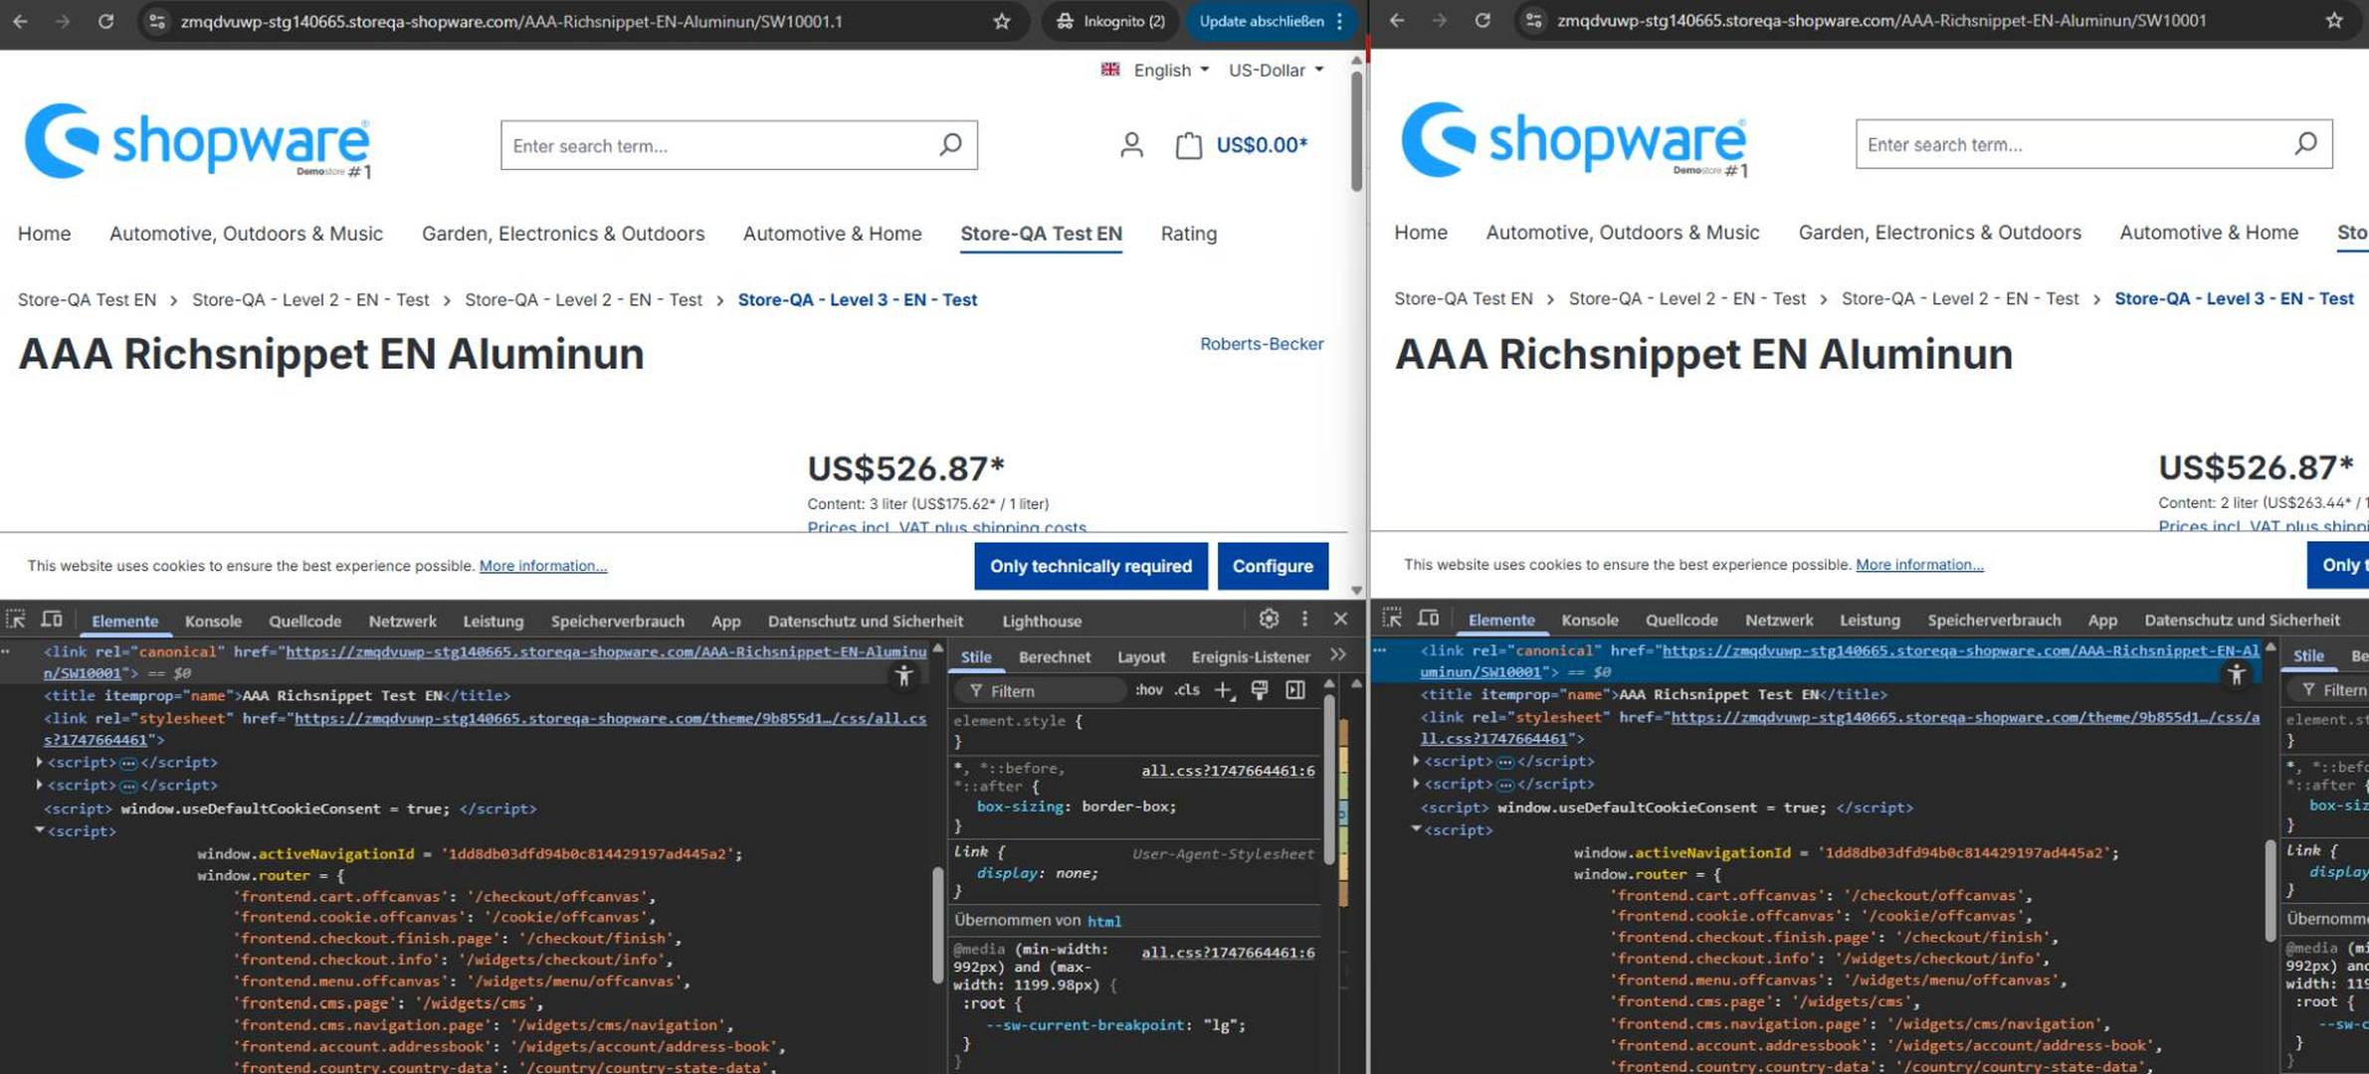Open Lighthouse tab in DevTools
2369x1074 pixels.
click(1042, 621)
